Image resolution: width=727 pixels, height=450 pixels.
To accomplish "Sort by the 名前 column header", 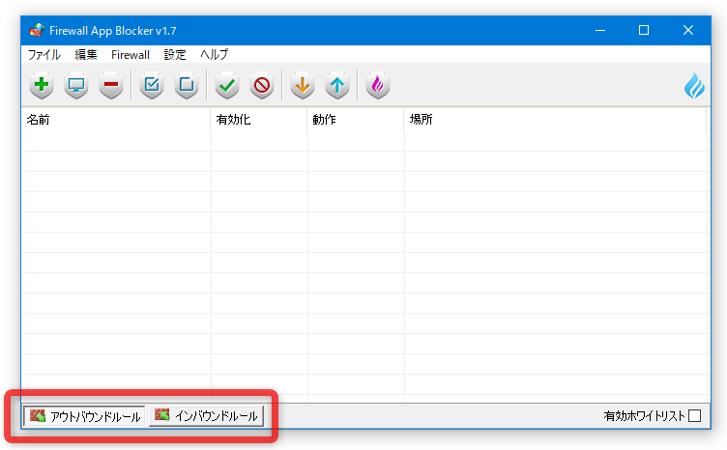I will 116,120.
